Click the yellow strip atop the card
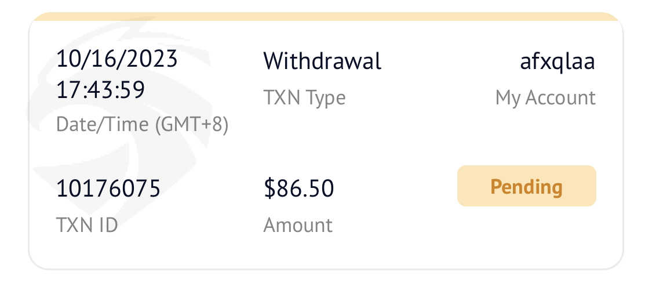 (326, 17)
